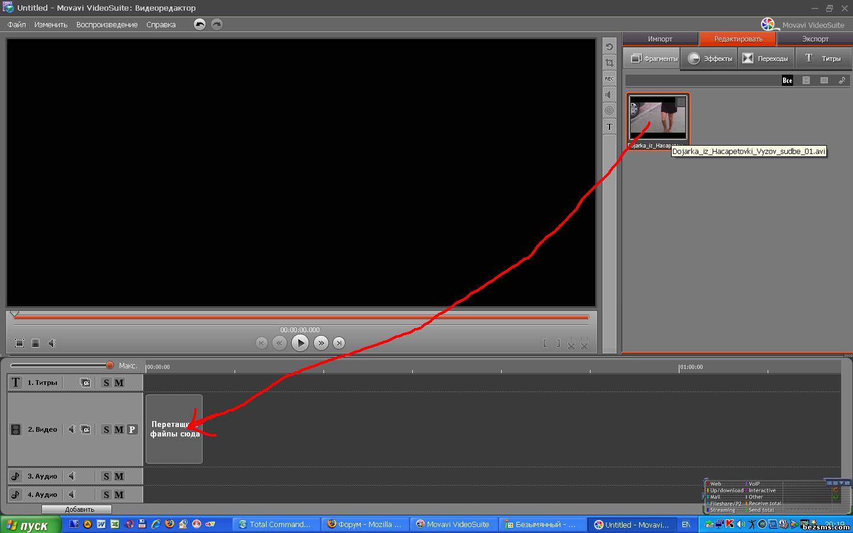
Task: Click the first scissors split icon
Action: (x=571, y=343)
